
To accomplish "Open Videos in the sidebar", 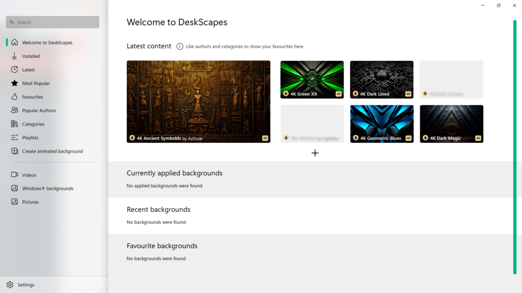I will [x=53, y=175].
